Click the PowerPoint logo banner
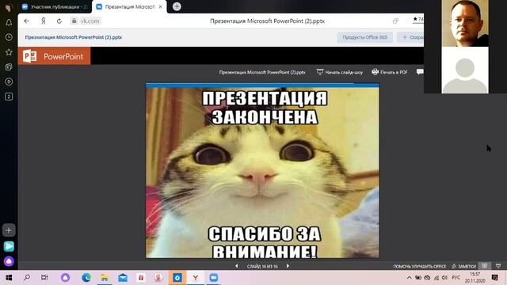The width and height of the screenshot is (507, 285). click(54, 56)
